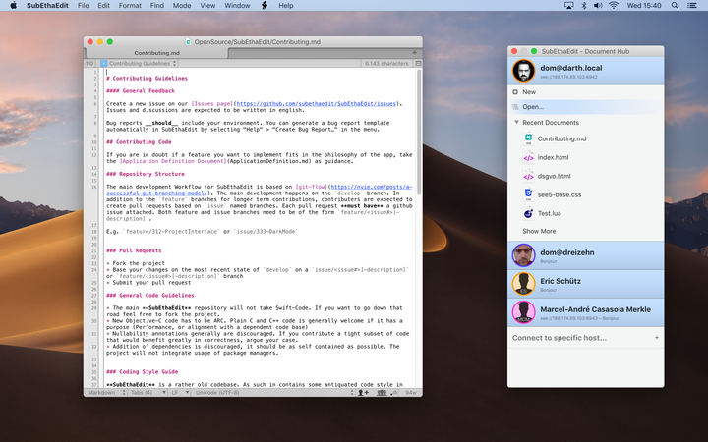This screenshot has height=442, width=708.
Task: Click Marcel-André Casasola Merkle's avatar
Action: [x=524, y=312]
